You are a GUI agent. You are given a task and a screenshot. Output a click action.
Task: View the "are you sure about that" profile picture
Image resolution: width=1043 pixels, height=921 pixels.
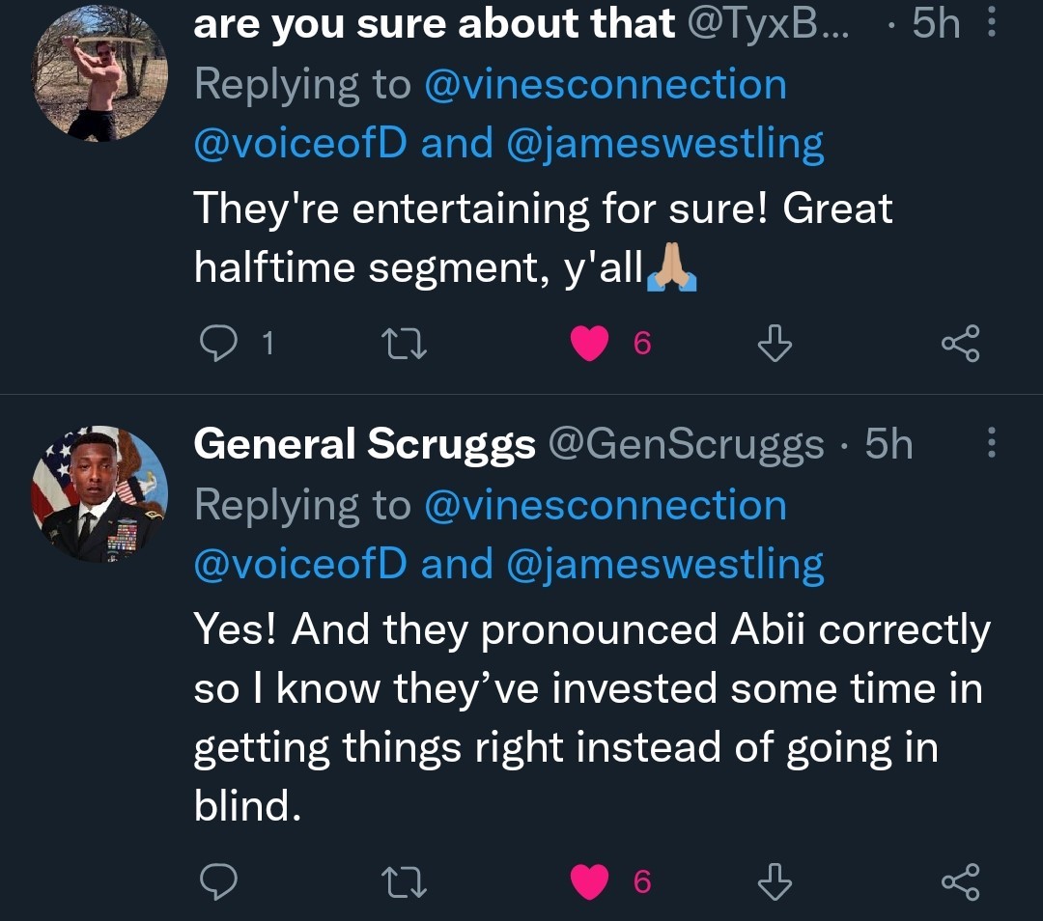(x=99, y=74)
